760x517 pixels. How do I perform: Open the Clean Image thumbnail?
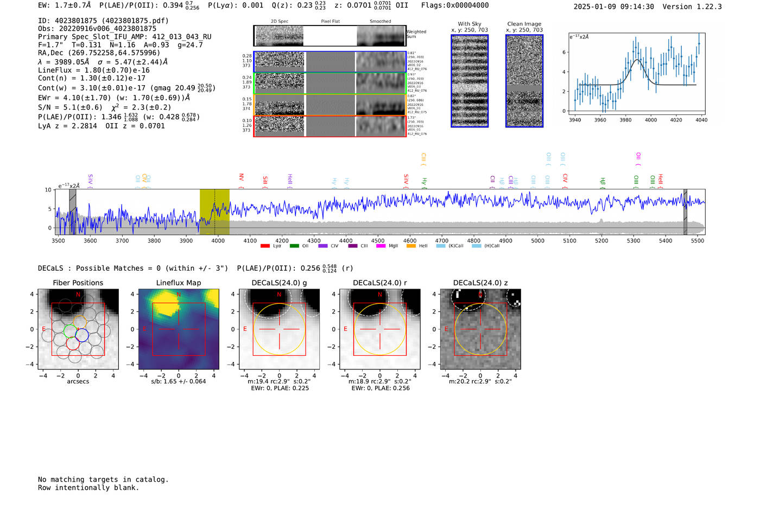(x=524, y=81)
